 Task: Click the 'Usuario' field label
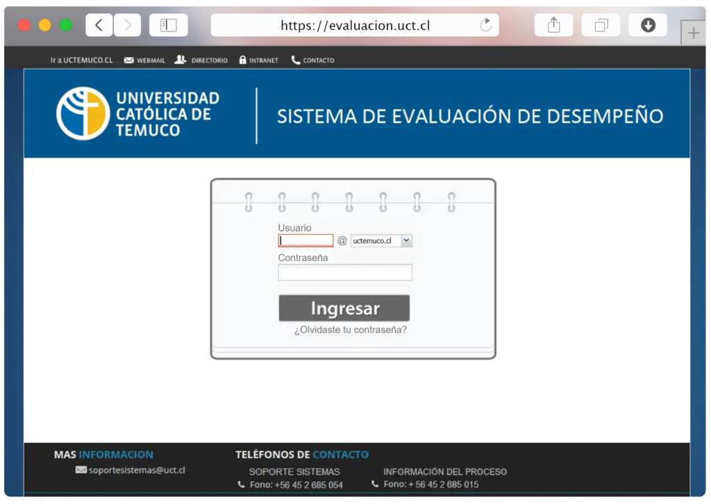[294, 228]
